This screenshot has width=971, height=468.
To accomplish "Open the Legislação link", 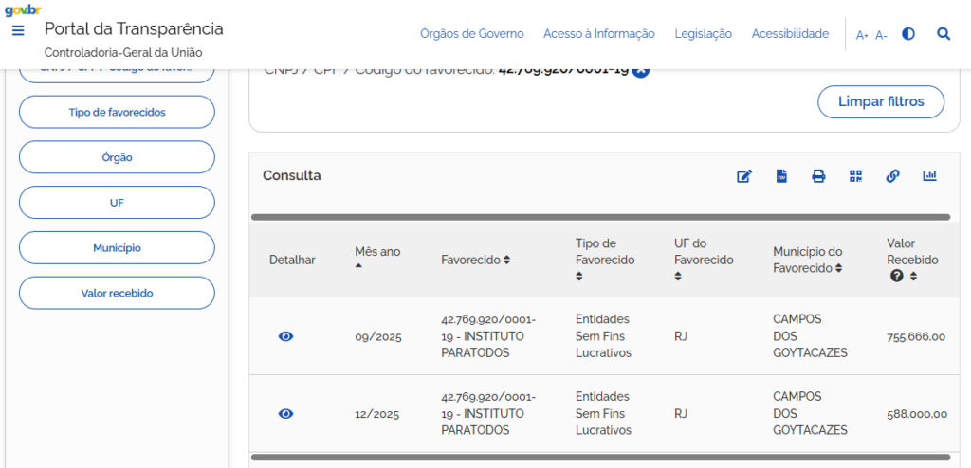I will tap(703, 34).
